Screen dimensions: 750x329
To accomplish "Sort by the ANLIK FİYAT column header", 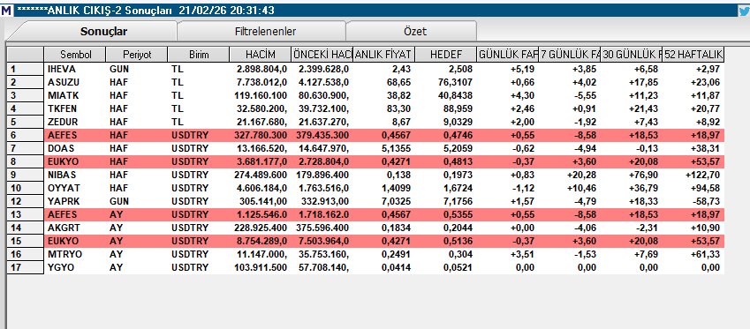I will [x=383, y=55].
